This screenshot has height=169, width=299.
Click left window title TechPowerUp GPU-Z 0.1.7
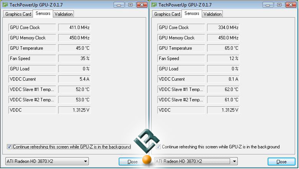tap(36, 5)
